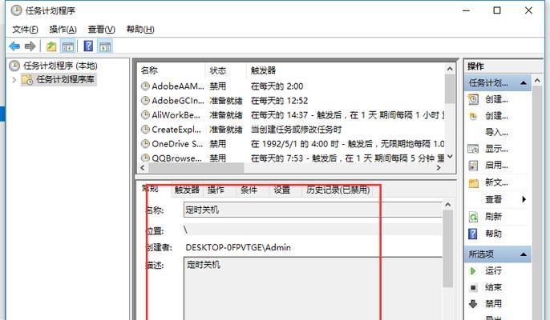Click the black stop icon beside 结束

click(x=473, y=288)
